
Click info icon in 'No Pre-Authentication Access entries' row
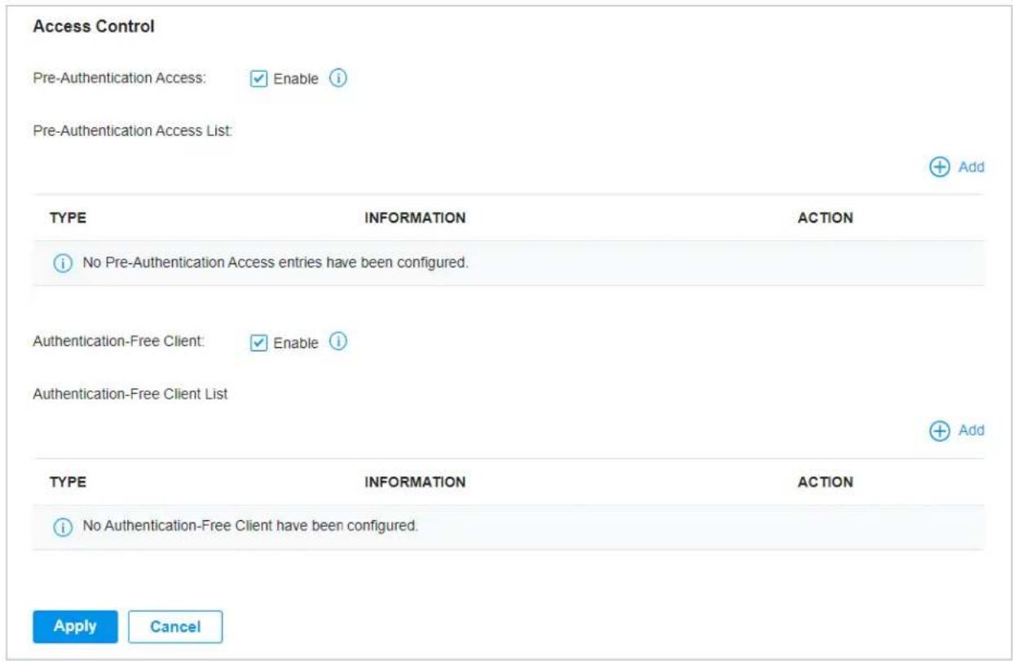(64, 264)
